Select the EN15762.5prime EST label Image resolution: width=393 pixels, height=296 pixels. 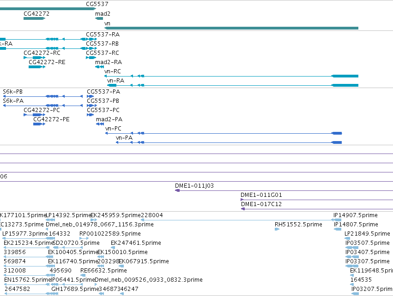[28, 280]
